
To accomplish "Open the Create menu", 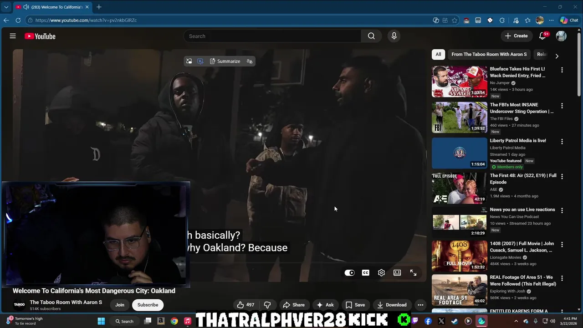I will pos(516,36).
